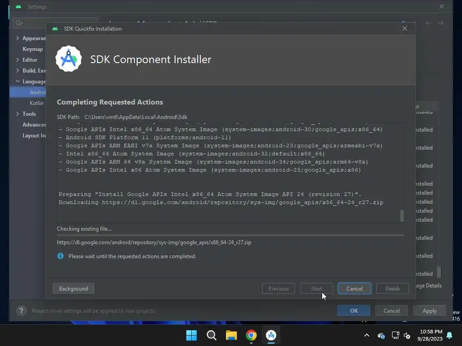This screenshot has height=346, width=462.
Task: Click the Settings SDK list scrollbar
Action: 439,272
